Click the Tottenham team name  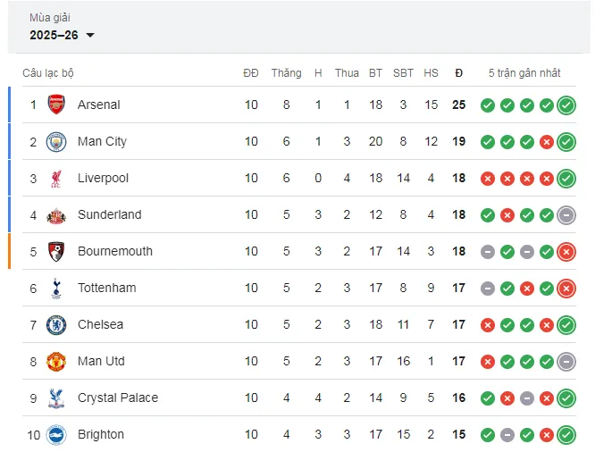(x=106, y=288)
